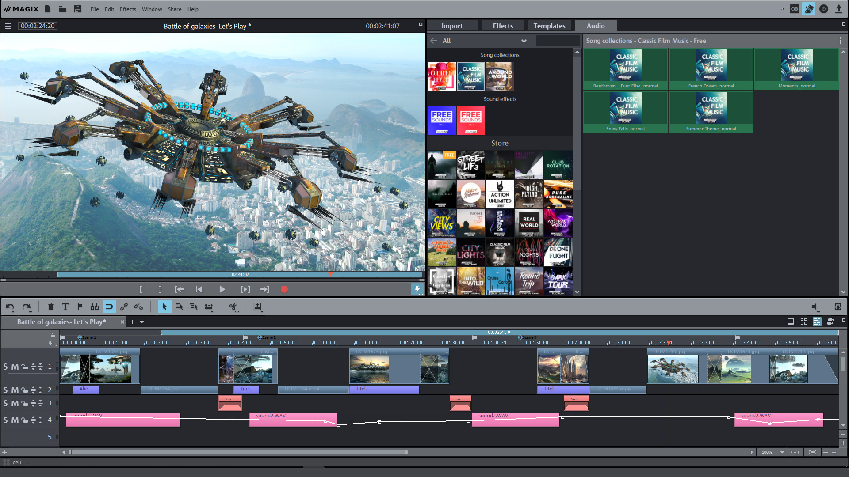
Task: Select the standard mouse pointer tool
Action: pyautogui.click(x=164, y=306)
